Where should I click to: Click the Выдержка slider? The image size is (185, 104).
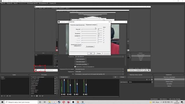[89, 34]
